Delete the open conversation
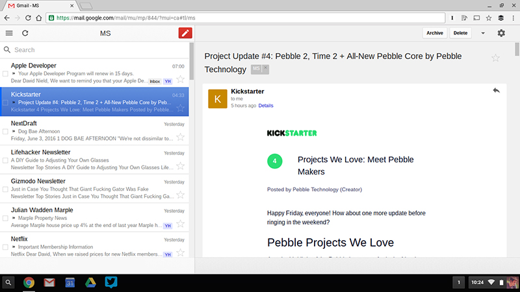Image resolution: width=520 pixels, height=292 pixels. click(x=460, y=33)
